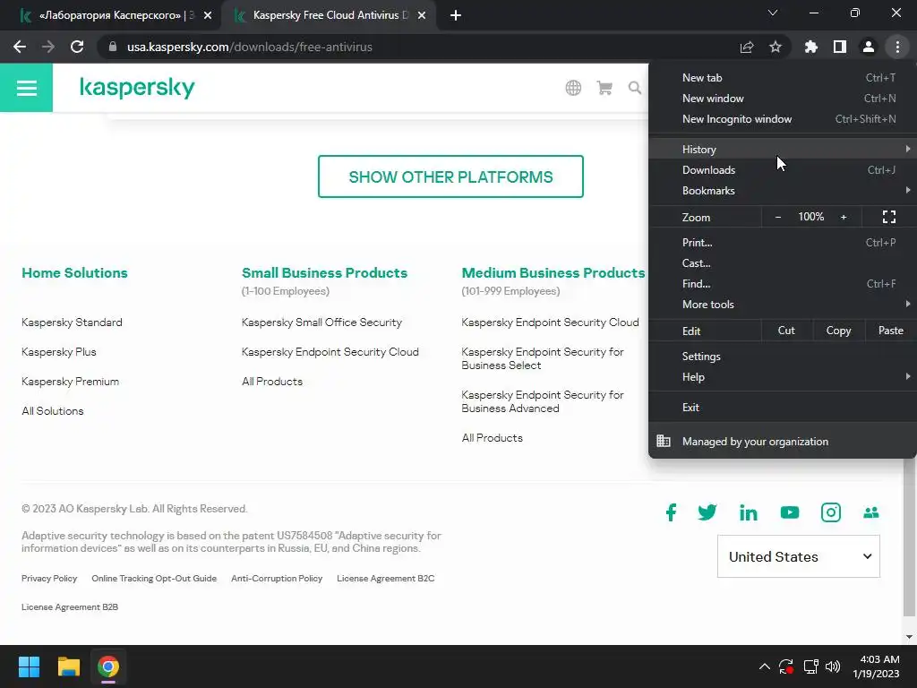Image resolution: width=917 pixels, height=688 pixels.
Task: Open the shopping cart icon
Action: pos(604,88)
